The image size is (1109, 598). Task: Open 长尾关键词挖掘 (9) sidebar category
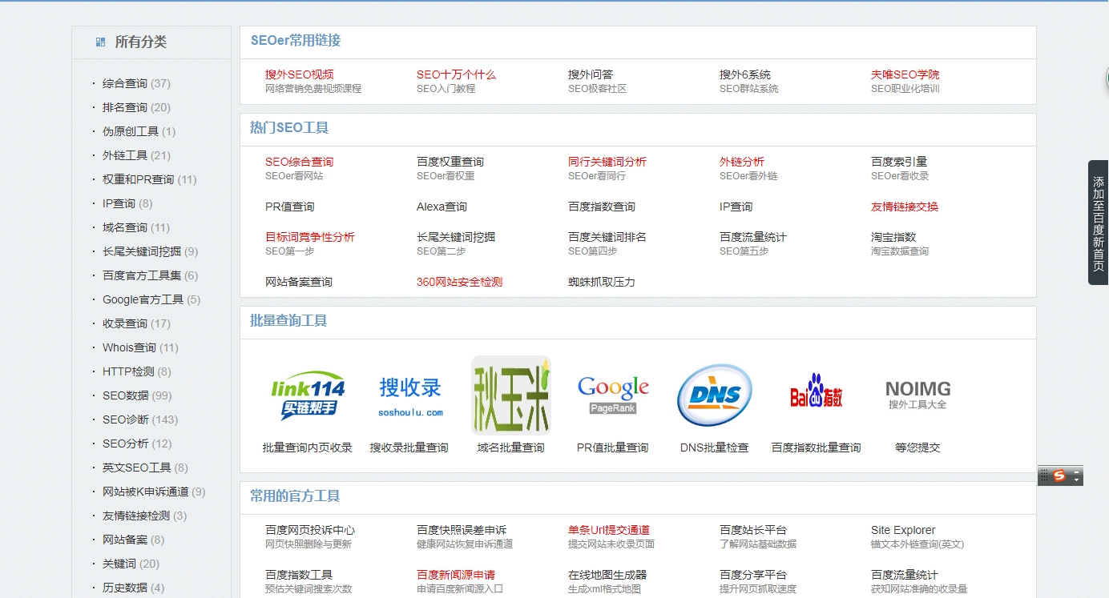click(151, 251)
